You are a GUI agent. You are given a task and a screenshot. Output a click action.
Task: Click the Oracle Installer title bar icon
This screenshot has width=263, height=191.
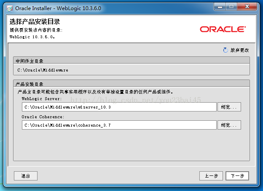10,8
